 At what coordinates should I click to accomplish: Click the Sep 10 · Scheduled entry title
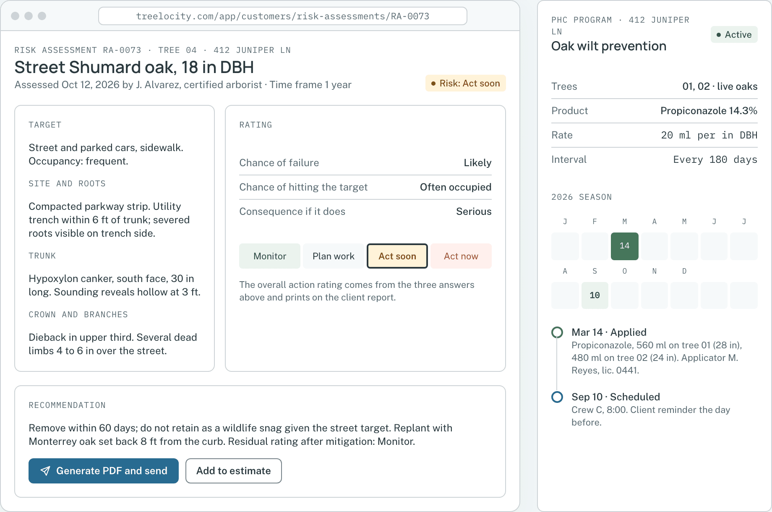[616, 397]
